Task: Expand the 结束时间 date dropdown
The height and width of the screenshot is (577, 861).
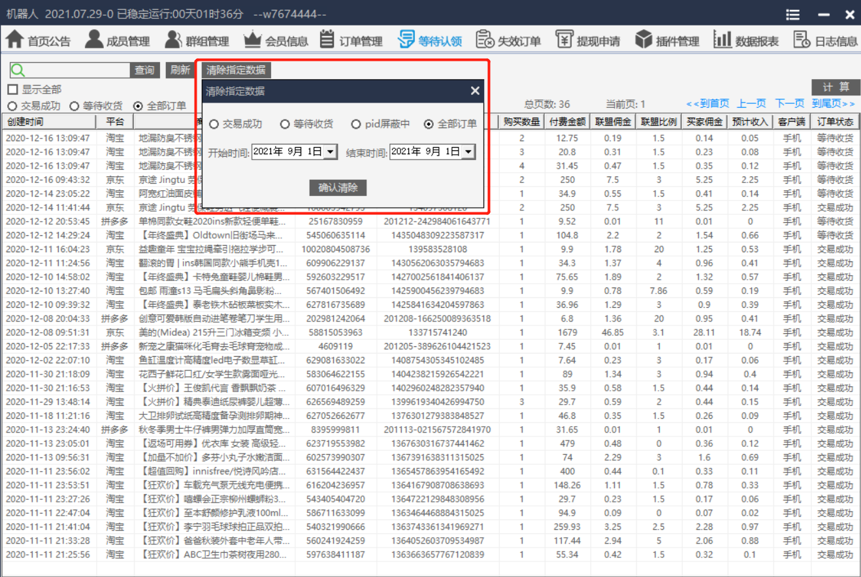Action: 468,152
